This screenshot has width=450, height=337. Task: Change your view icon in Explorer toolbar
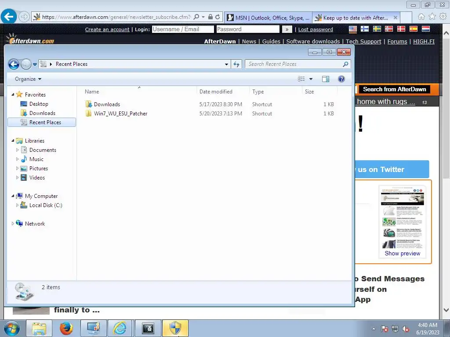coord(301,79)
